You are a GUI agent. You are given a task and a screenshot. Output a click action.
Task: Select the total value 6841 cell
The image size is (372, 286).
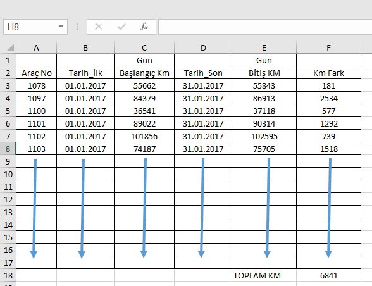click(328, 275)
